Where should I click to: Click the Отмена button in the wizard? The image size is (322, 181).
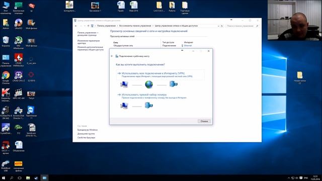(x=204, y=121)
